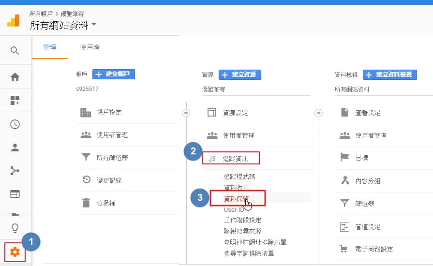Select the 管理 tab
Image resolution: width=433 pixels, height=266 pixels.
[x=50, y=47]
